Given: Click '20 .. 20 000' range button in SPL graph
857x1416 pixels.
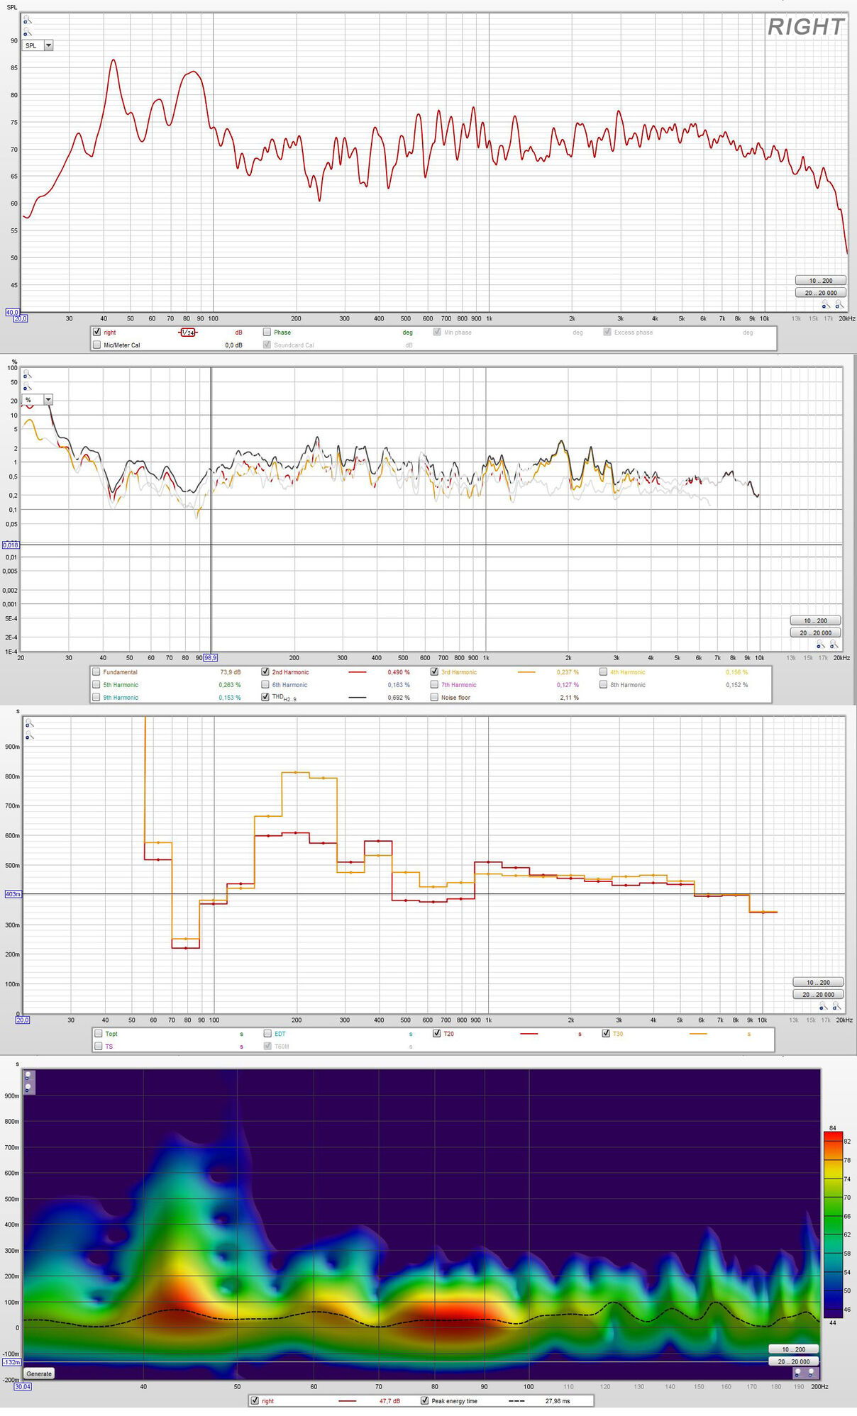Looking at the screenshot, I should point(821,292).
